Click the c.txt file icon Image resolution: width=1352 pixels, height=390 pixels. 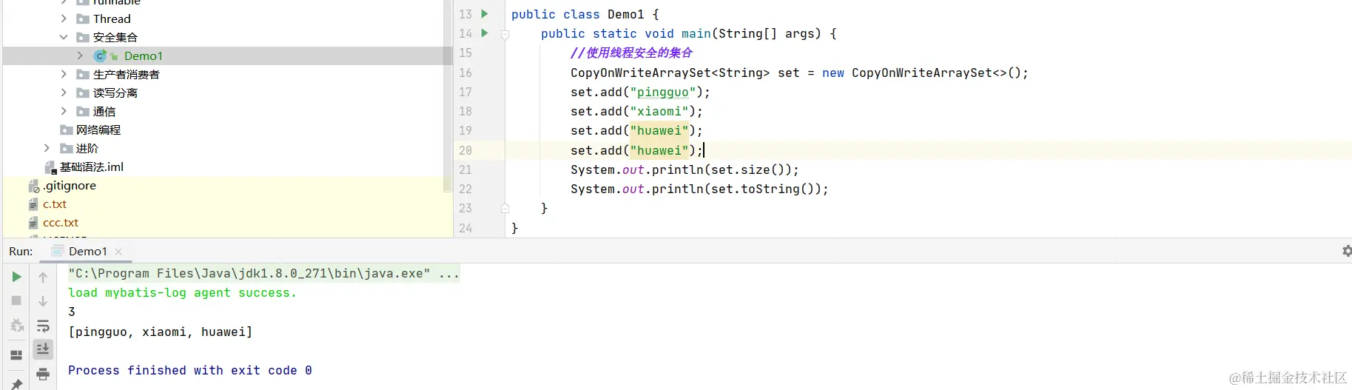(33, 204)
